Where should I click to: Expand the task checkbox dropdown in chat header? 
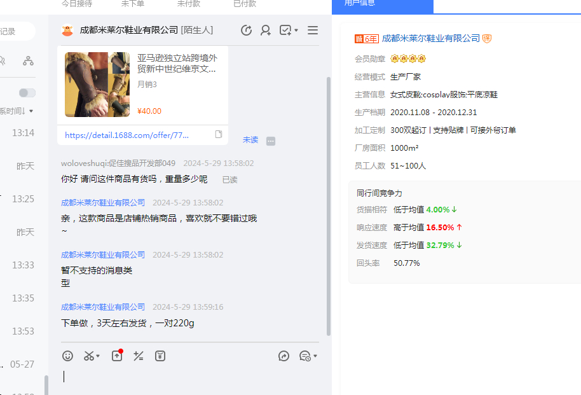pos(296,31)
